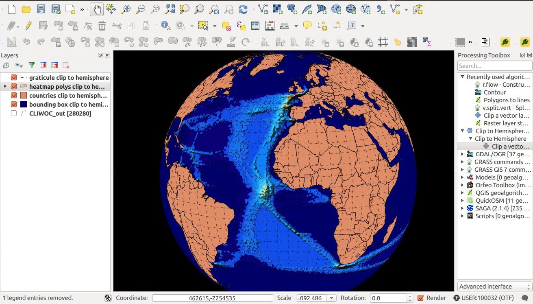The image size is (533, 304).
Task: Close the Layers panel
Action: tap(107, 55)
